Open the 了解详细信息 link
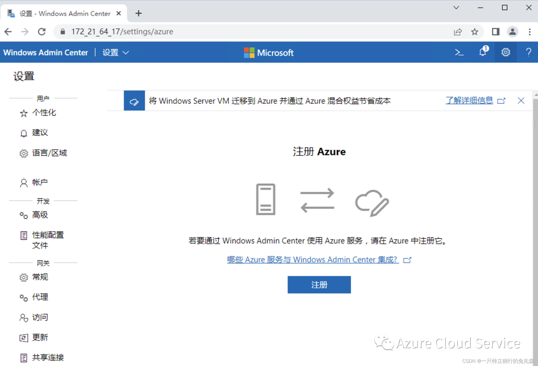This screenshot has width=538, height=366. click(x=469, y=100)
